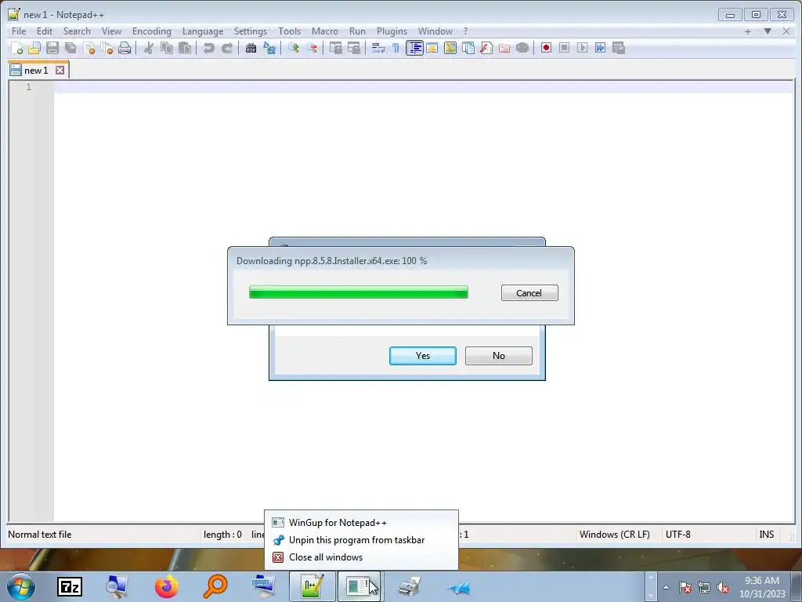802x602 pixels.
Task: Open the Language menu
Action: point(203,31)
